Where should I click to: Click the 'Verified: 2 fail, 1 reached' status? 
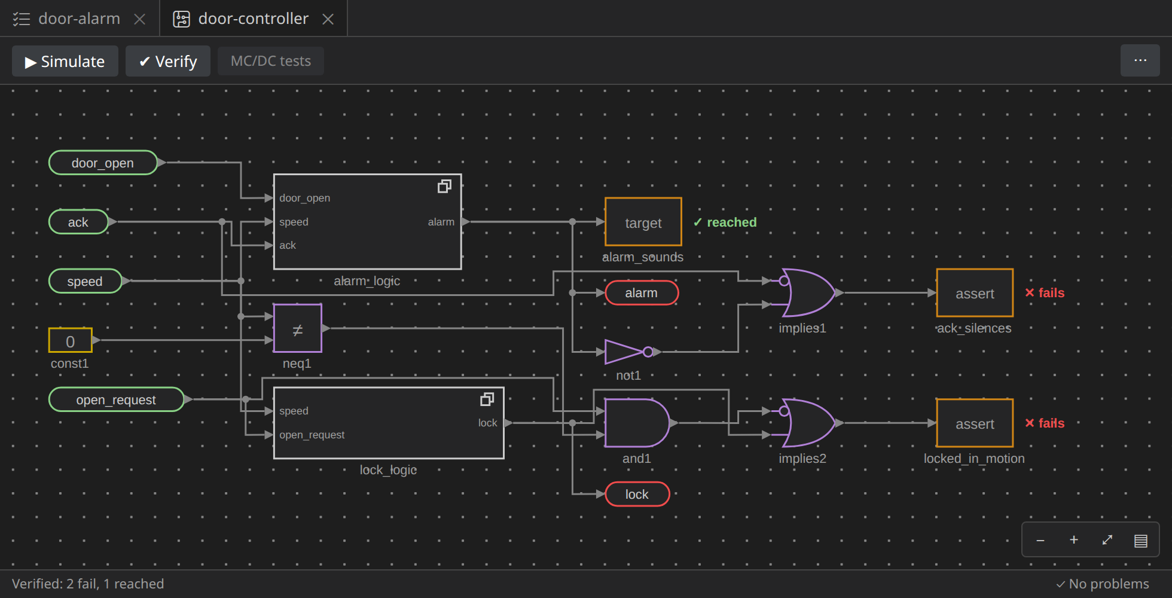point(88,584)
